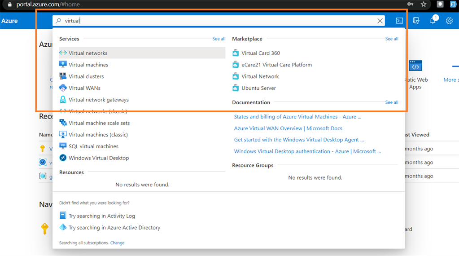This screenshot has width=459, height=256.
Task: Open 'Get started with Windows Virtual Desktop Agent' link
Action: pyautogui.click(x=299, y=140)
